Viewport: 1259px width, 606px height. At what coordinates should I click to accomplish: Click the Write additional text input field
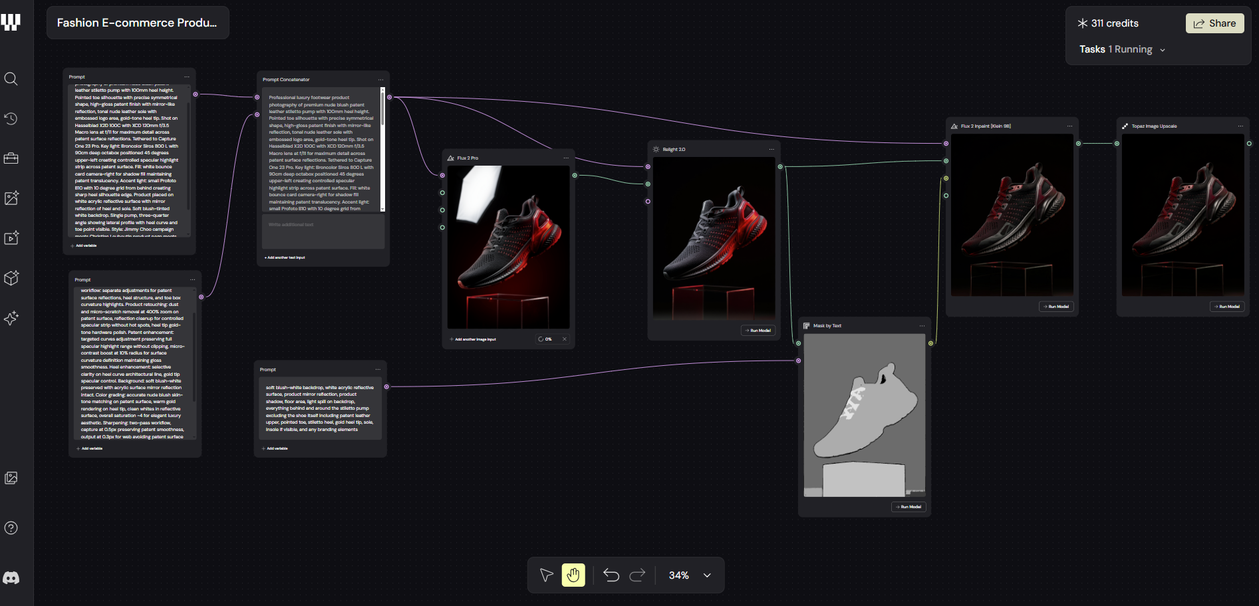click(x=323, y=231)
